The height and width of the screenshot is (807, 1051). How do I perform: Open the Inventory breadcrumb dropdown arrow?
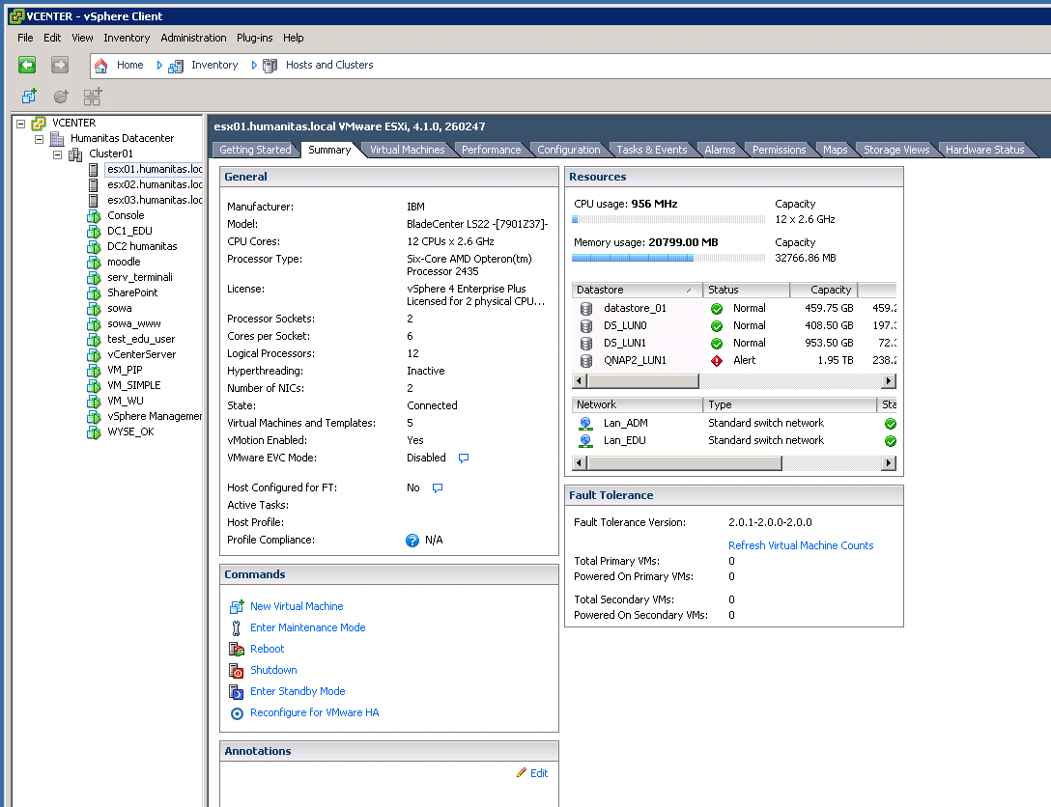(x=254, y=66)
